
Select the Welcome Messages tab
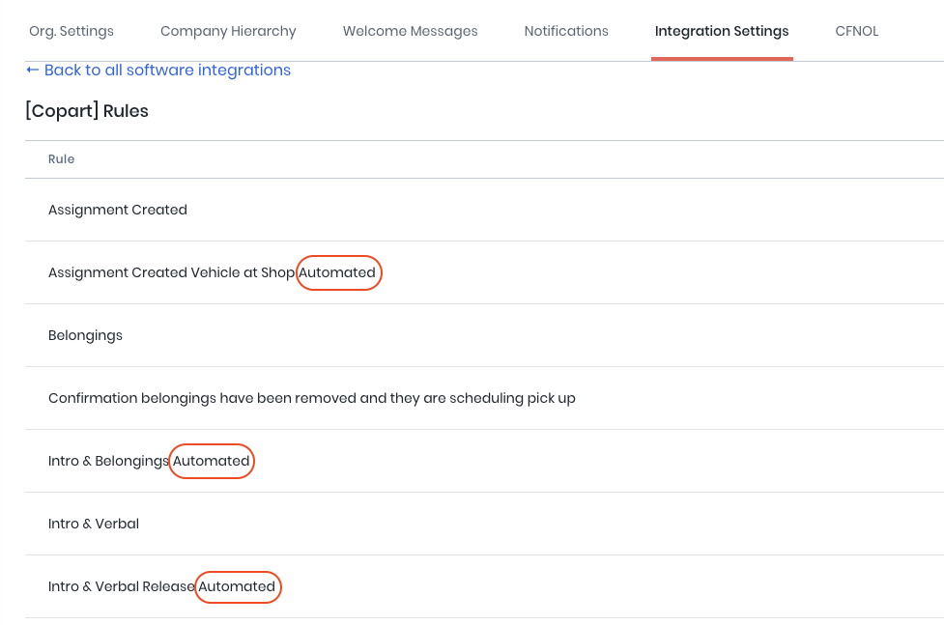pyautogui.click(x=410, y=30)
